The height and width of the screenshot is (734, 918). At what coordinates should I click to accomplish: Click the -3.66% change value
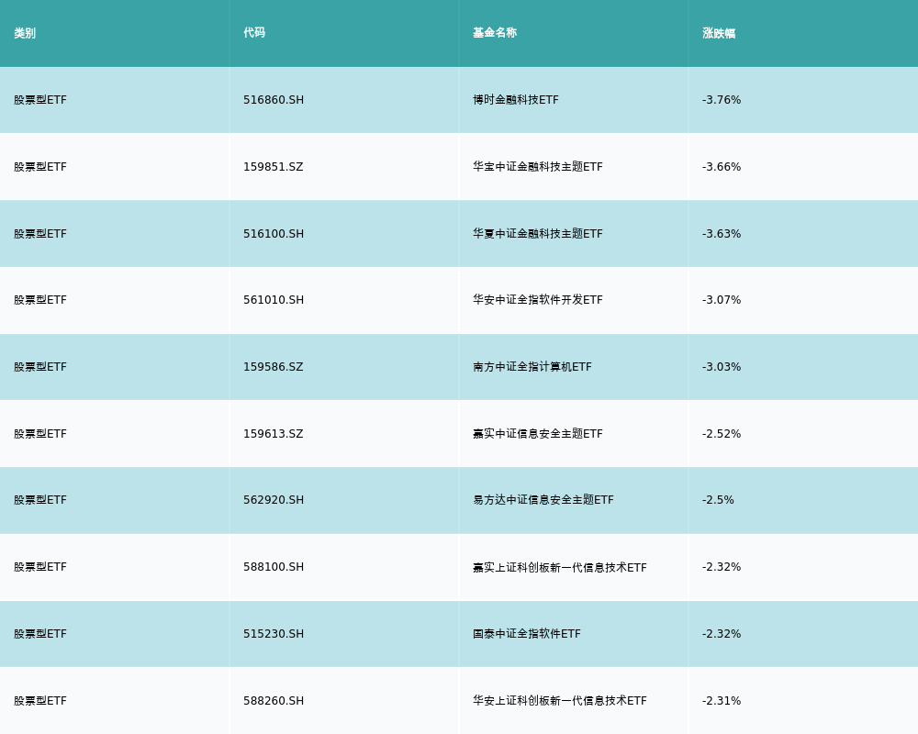click(722, 167)
